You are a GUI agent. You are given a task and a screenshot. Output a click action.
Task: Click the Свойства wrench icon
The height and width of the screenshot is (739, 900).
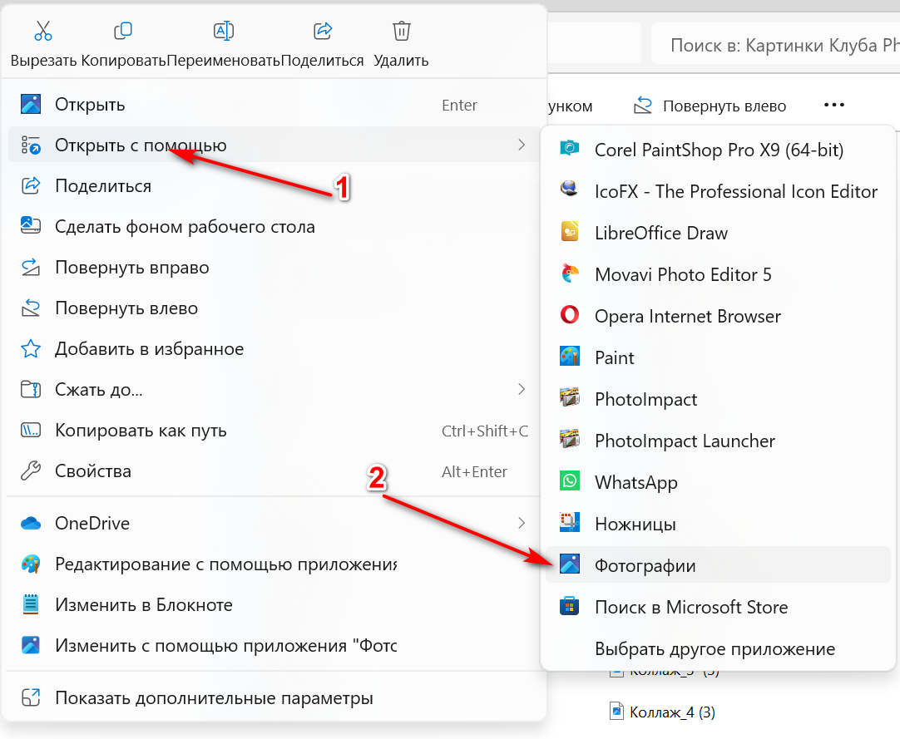tap(31, 470)
